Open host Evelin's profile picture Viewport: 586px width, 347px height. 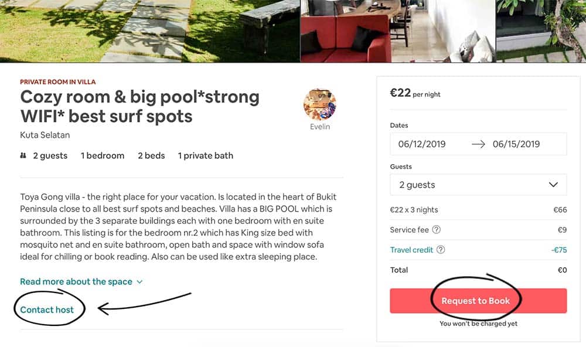coord(320,105)
